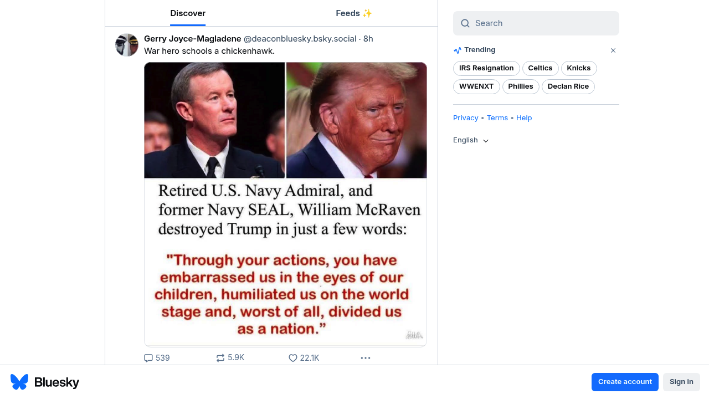
Task: Click the magnifier icon in the search box
Action: 465,23
